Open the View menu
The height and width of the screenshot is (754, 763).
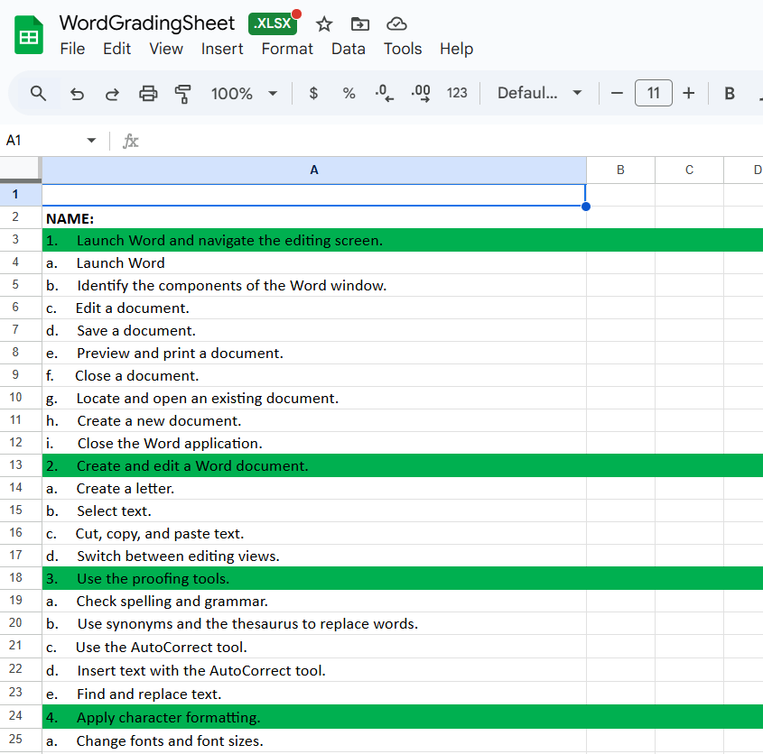(166, 49)
